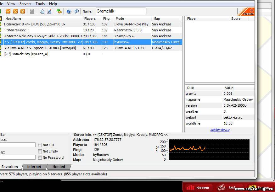Click the orange Refresh Server icon
Image resolution: width=275 pixels, height=192 pixels.
tap(23, 11)
